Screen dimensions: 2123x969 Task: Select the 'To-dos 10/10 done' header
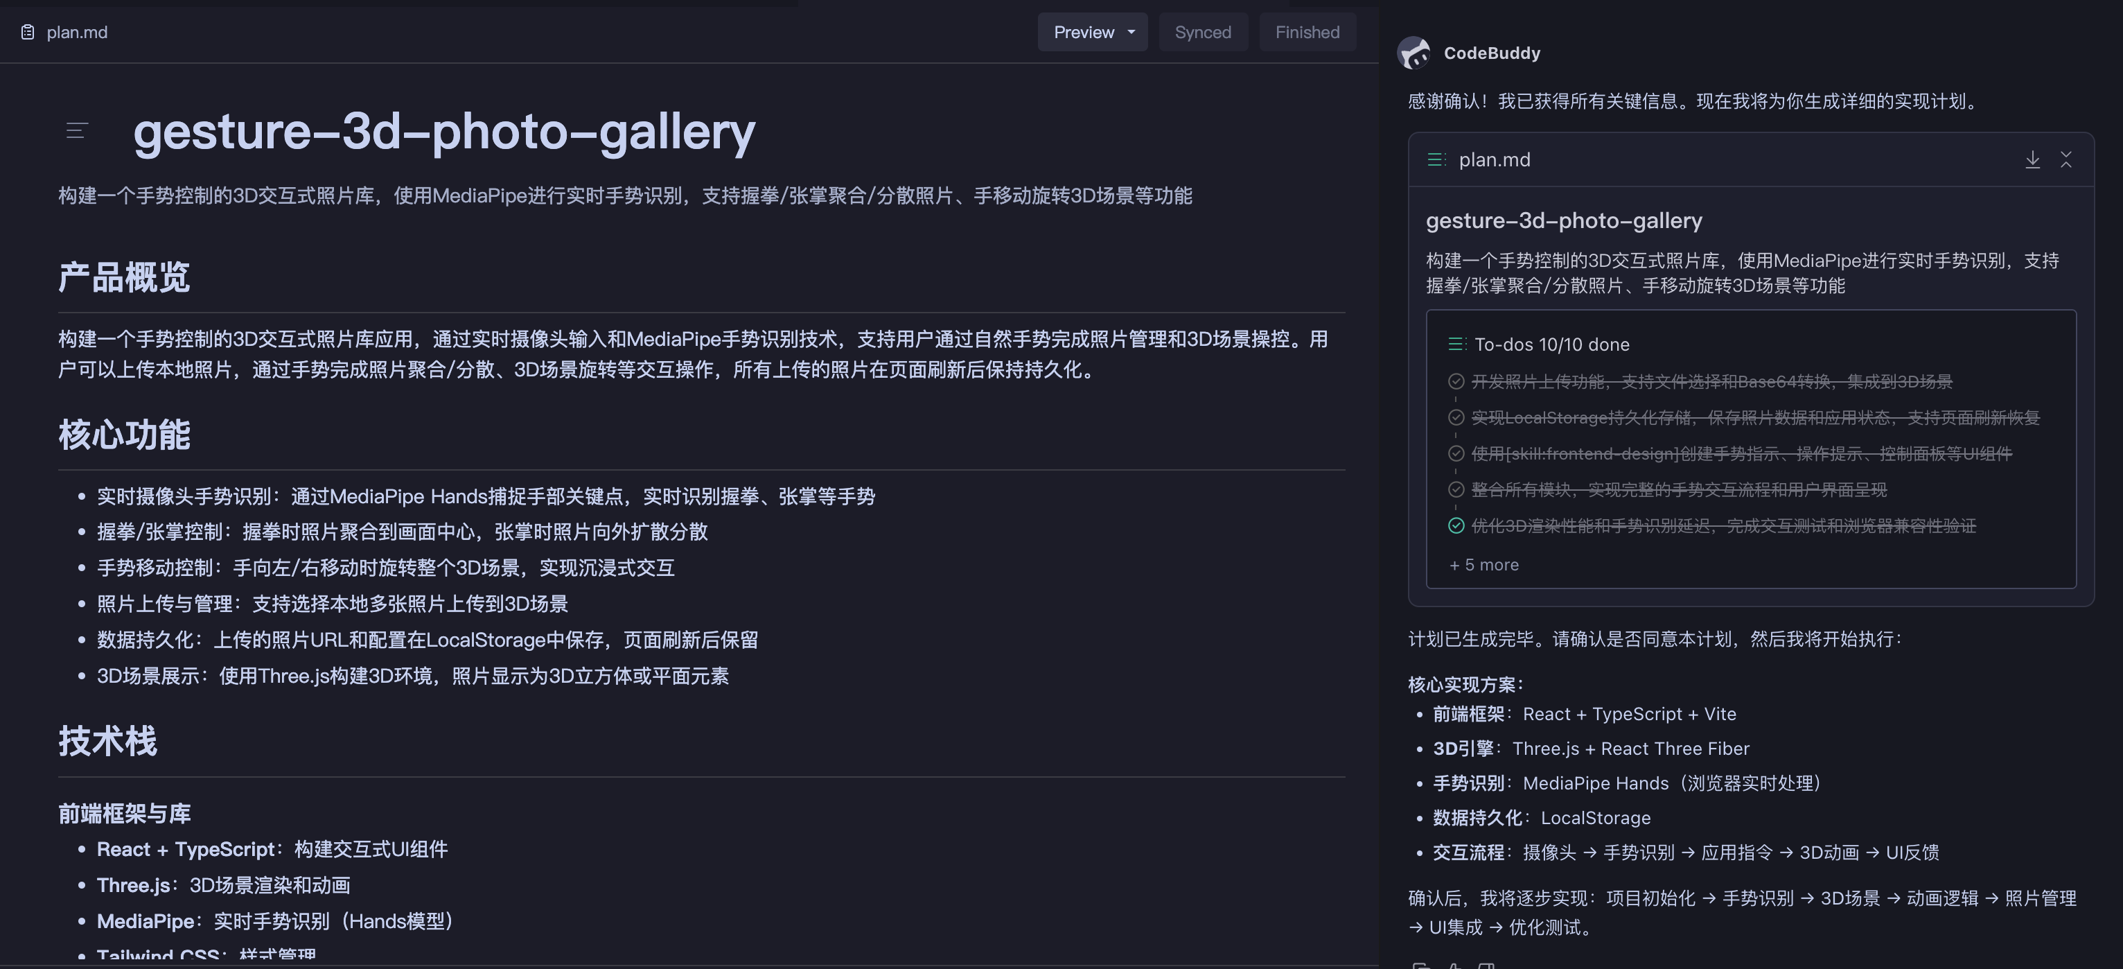coord(1552,343)
